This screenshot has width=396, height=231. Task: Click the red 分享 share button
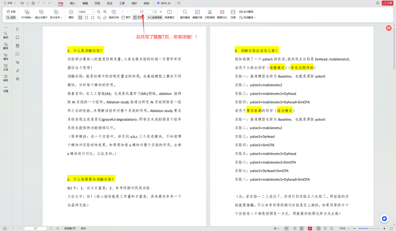click(388, 3)
